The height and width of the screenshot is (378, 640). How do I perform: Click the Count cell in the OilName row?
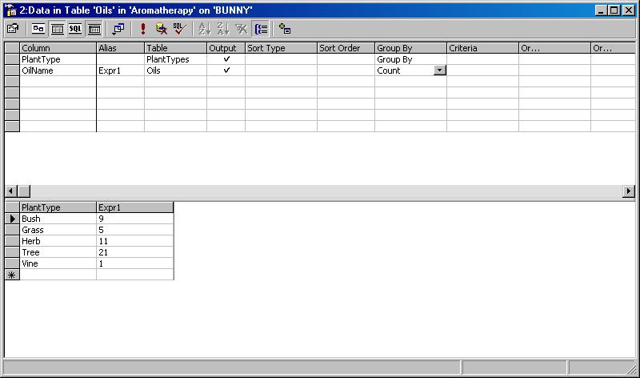coord(404,70)
